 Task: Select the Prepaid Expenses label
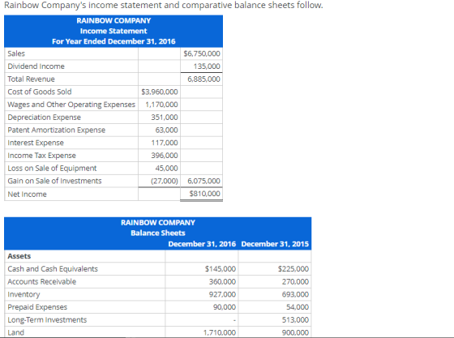(x=37, y=307)
